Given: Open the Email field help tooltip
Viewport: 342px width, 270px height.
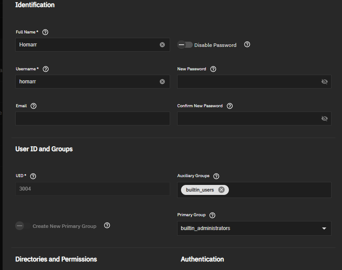Looking at the screenshot, I should point(34,106).
